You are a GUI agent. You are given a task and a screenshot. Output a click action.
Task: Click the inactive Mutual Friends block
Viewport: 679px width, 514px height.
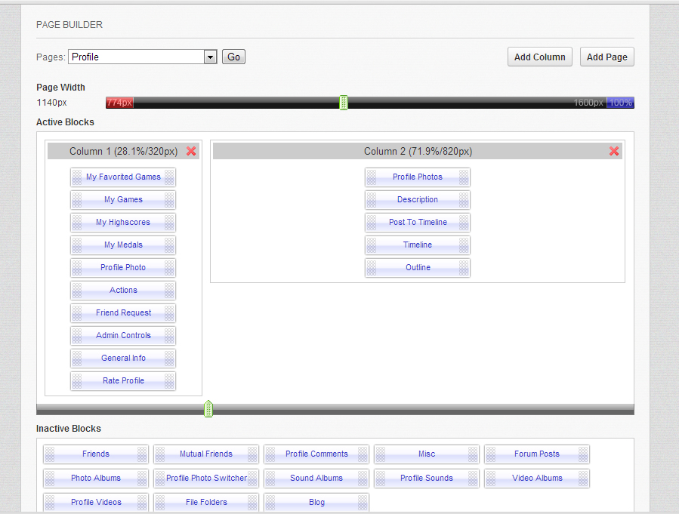tap(206, 454)
